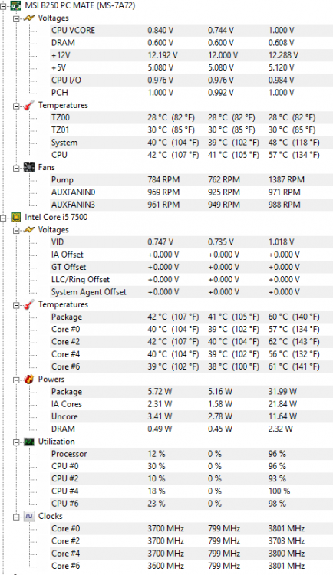
Task: Select the AUXFANIN0 fan row
Action: pos(191,192)
